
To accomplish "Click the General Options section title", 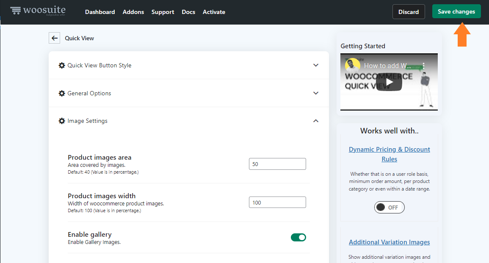I will pos(89,93).
